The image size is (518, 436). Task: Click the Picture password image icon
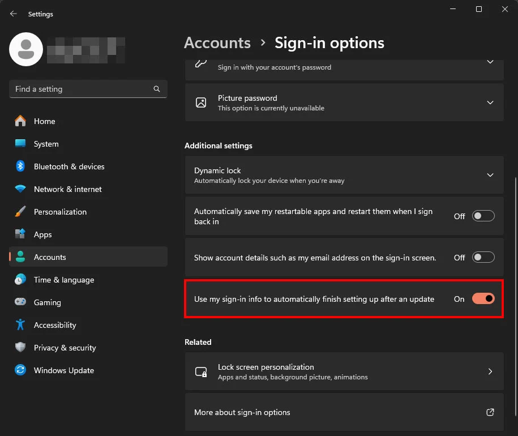click(x=201, y=102)
